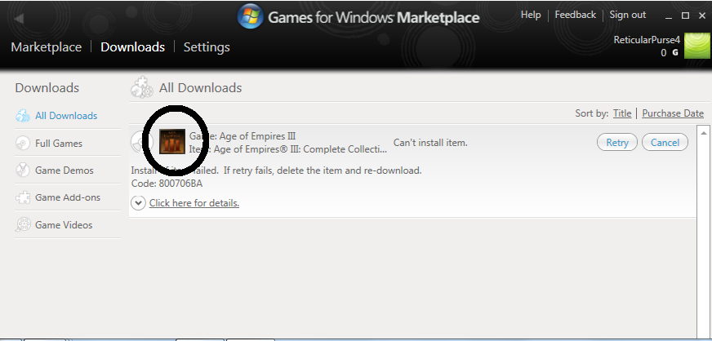Viewport: 712px width, 341px height.
Task: Open the Settings tab
Action: [207, 47]
